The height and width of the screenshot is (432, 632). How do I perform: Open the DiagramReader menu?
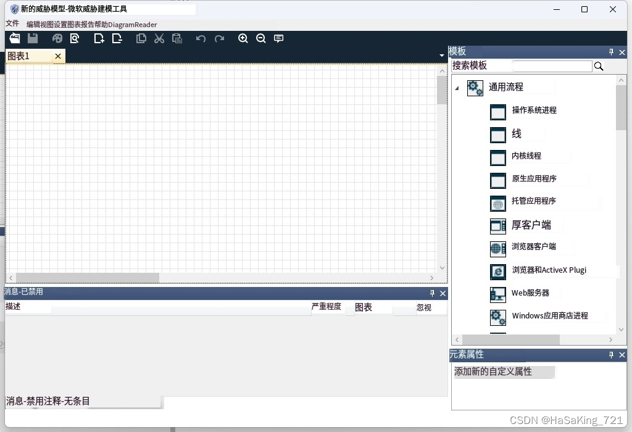point(133,25)
